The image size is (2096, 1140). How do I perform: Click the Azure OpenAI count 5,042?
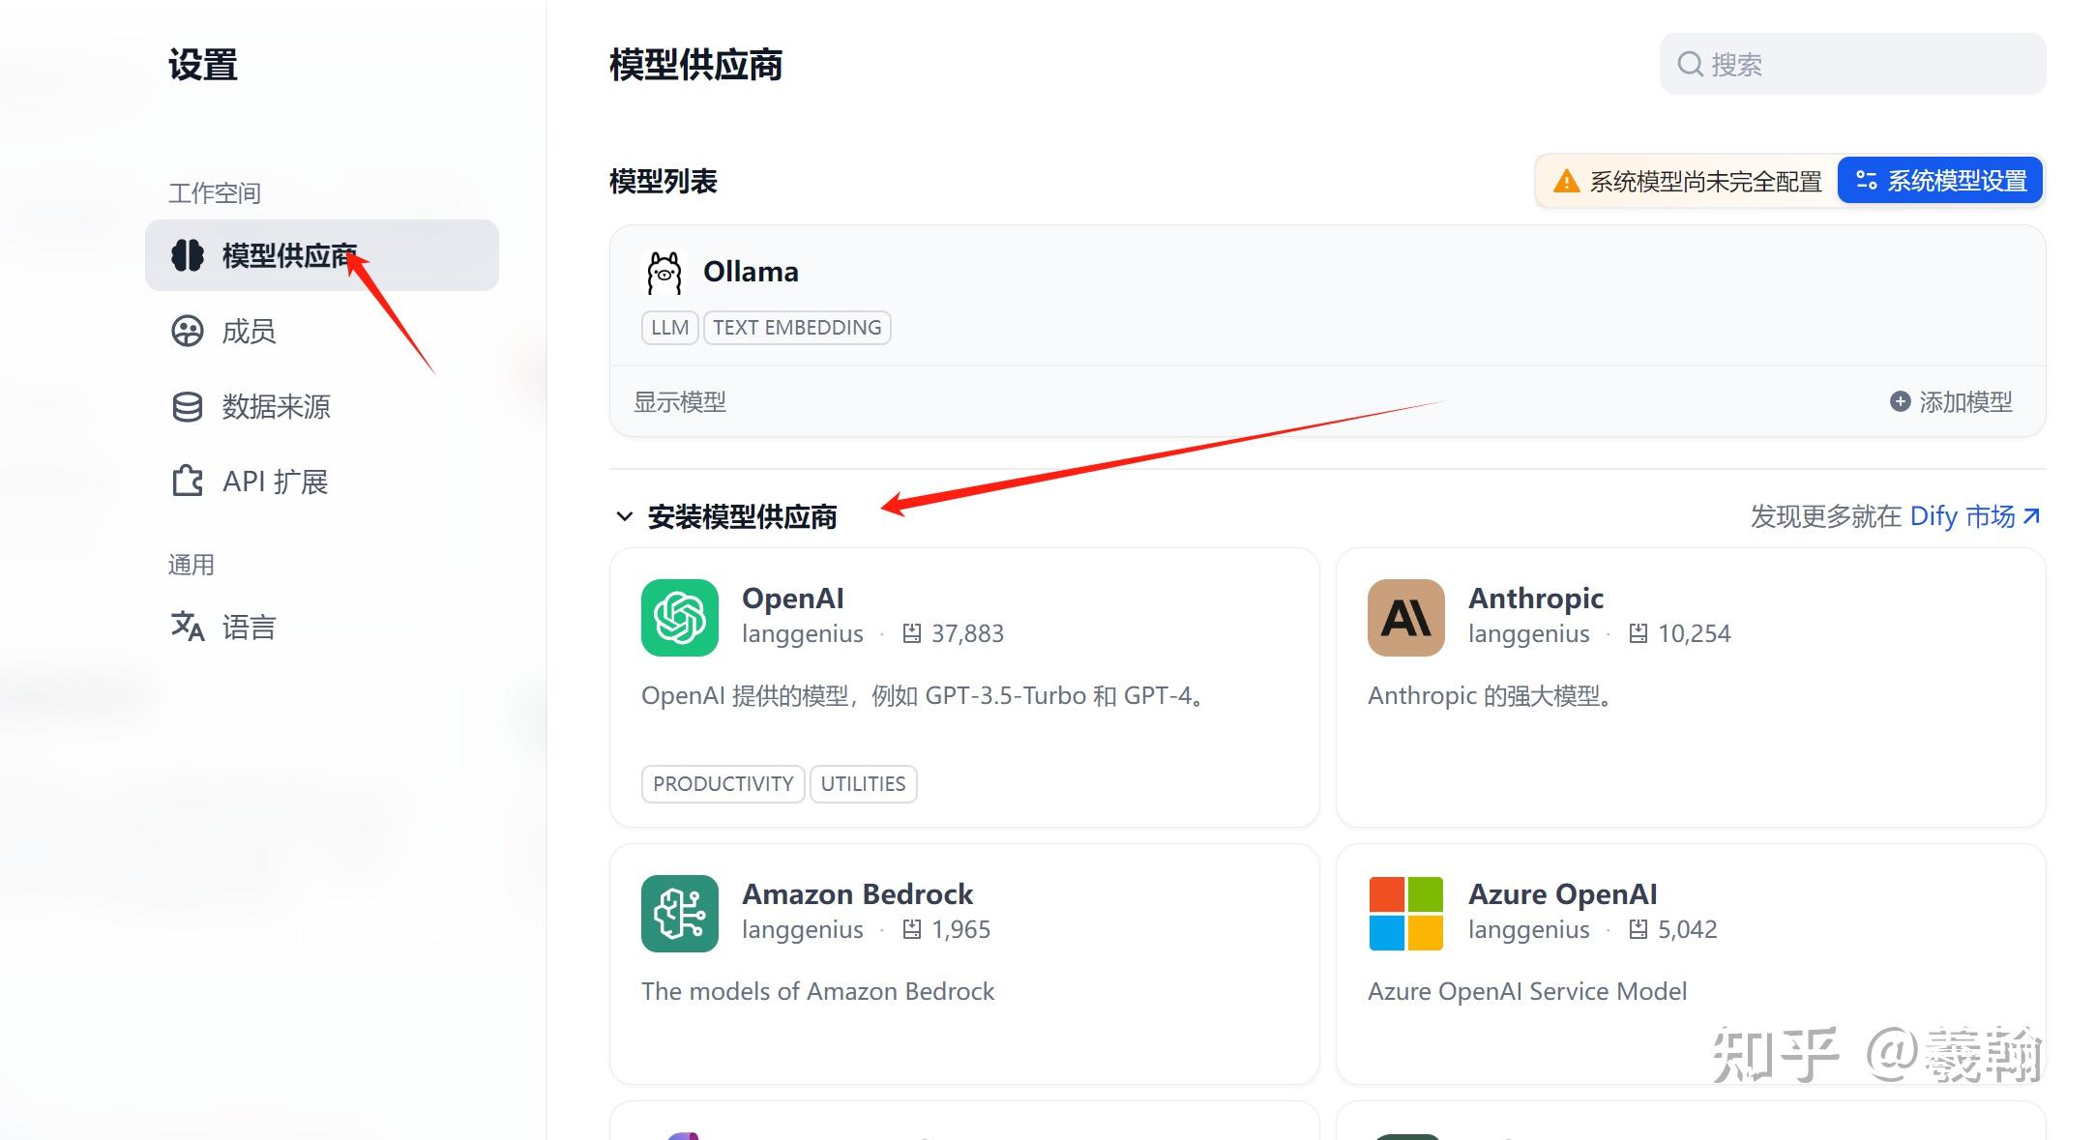[1688, 929]
